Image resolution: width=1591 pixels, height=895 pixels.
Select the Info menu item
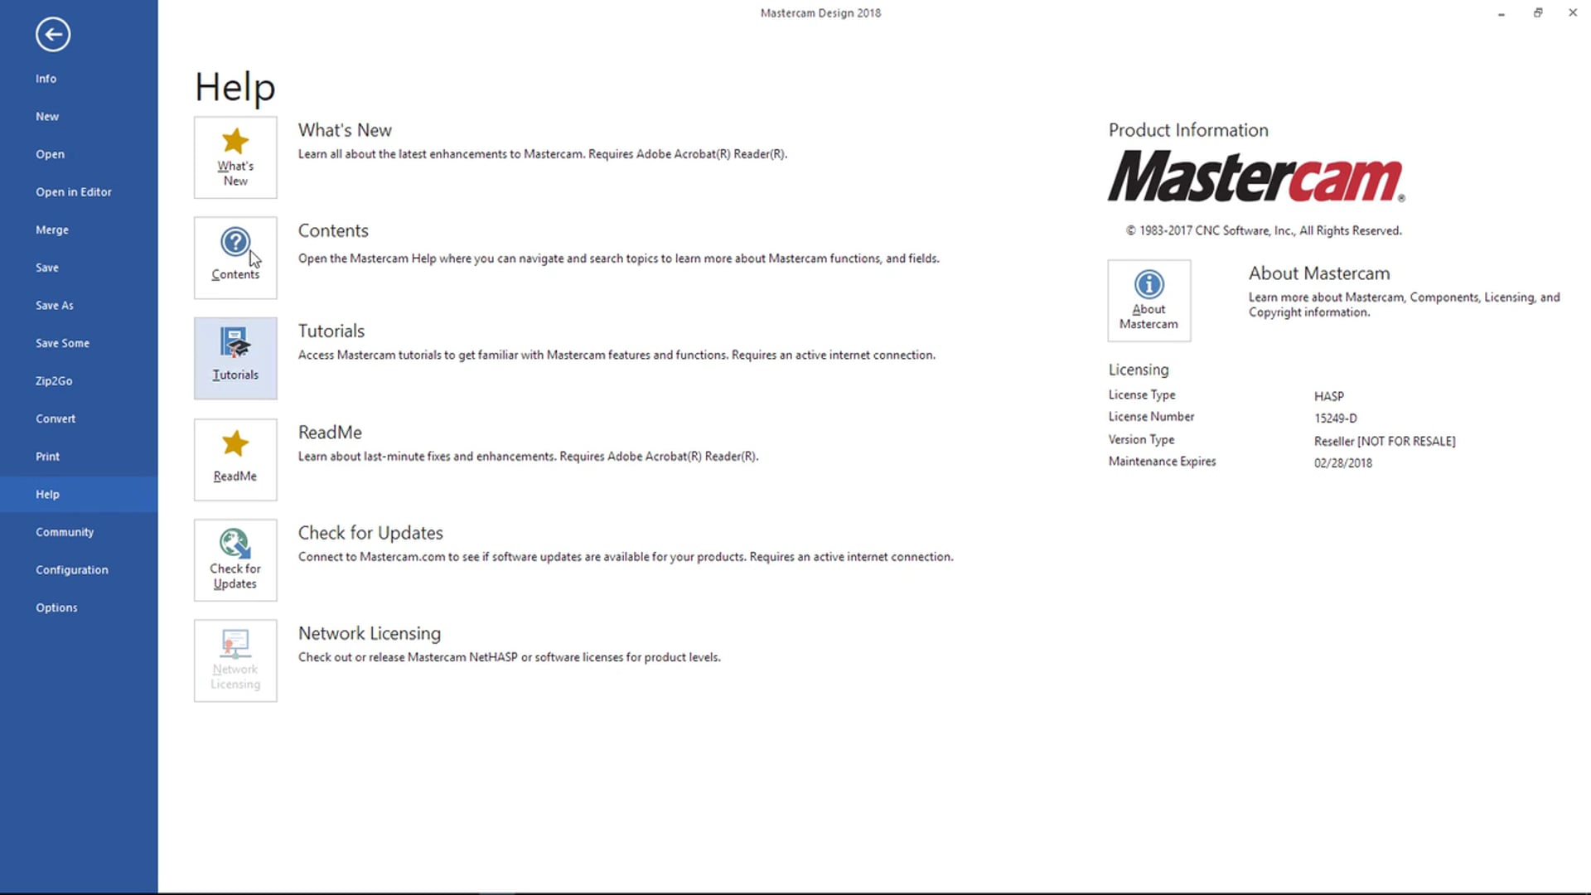pos(46,78)
